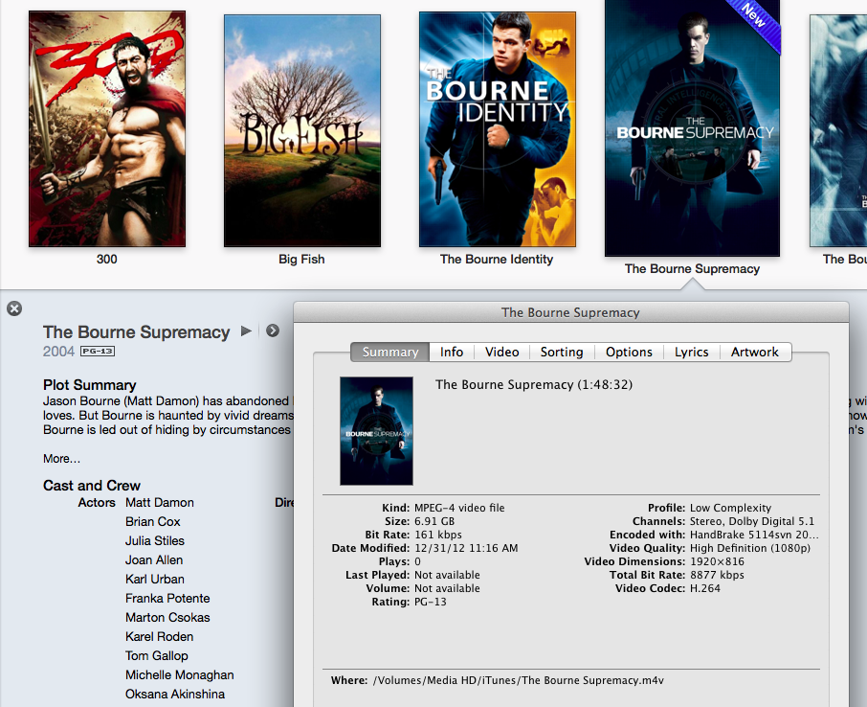The height and width of the screenshot is (707, 867).
Task: Click the file path /Volumes/Media HD/iTunes text
Action: 518,680
